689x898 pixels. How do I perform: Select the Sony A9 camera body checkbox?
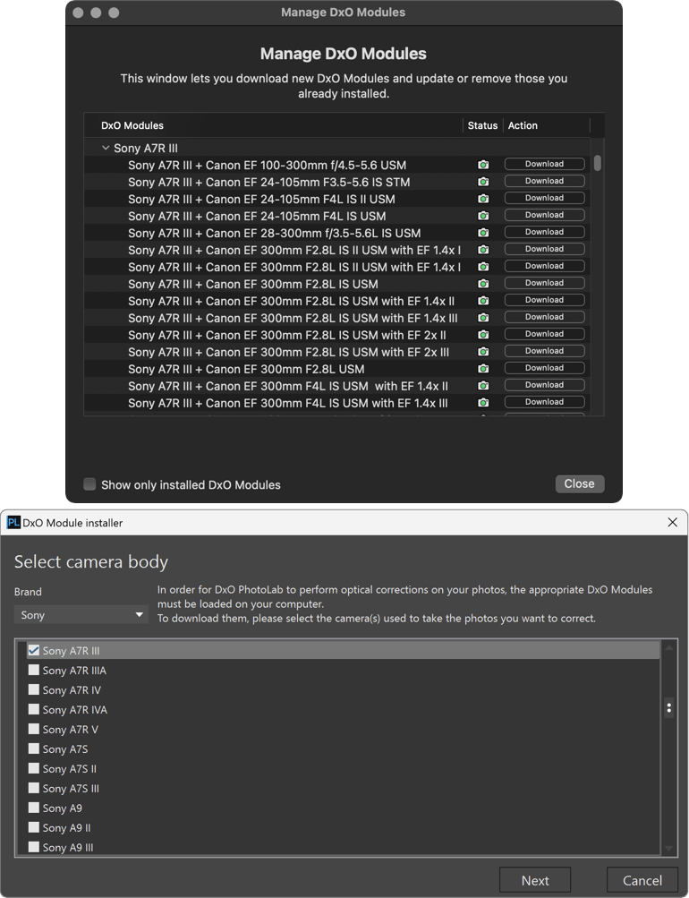coord(34,808)
